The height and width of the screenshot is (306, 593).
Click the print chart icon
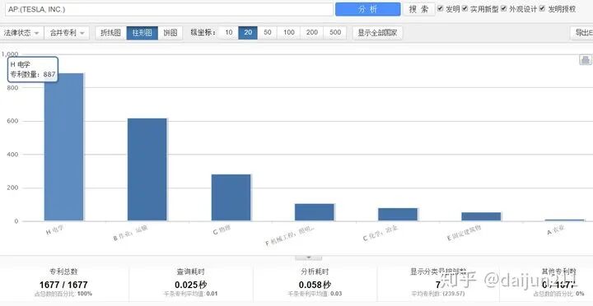point(586,60)
